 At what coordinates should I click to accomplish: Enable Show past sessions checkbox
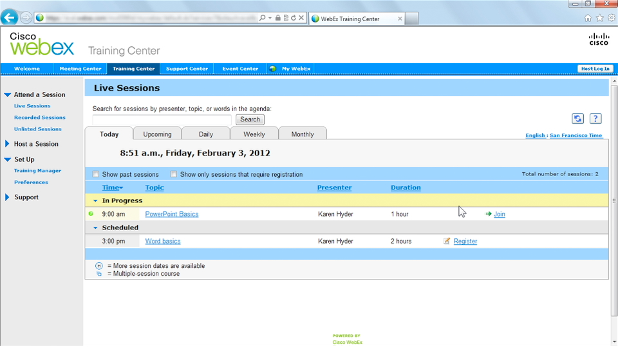[x=96, y=174]
